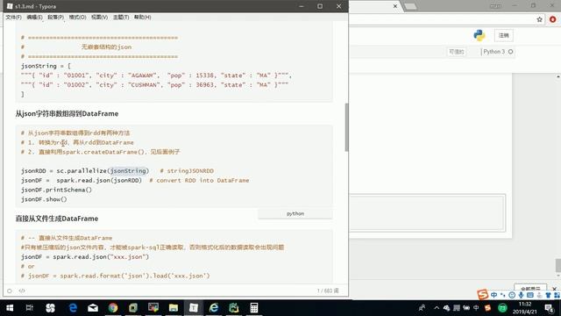This screenshot has width=561, height=316.
Task: Open the Sogou input method S logo
Action: [483, 295]
